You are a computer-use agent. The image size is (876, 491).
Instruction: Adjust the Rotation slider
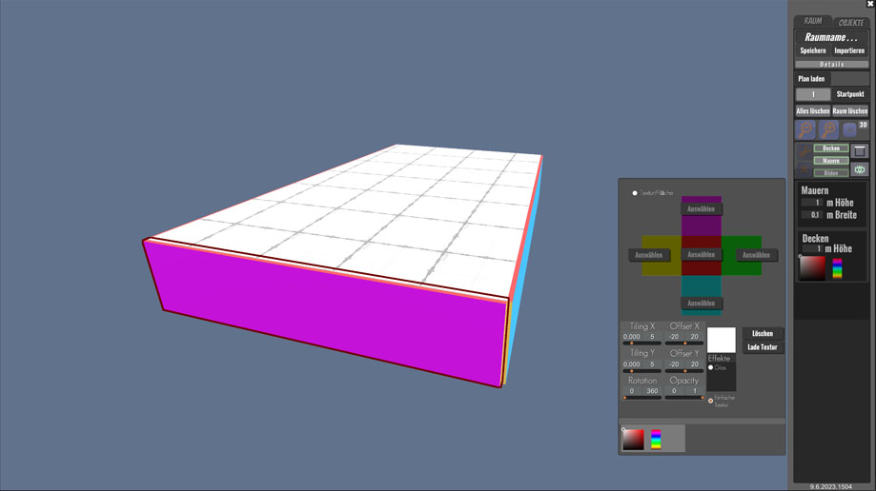point(642,398)
